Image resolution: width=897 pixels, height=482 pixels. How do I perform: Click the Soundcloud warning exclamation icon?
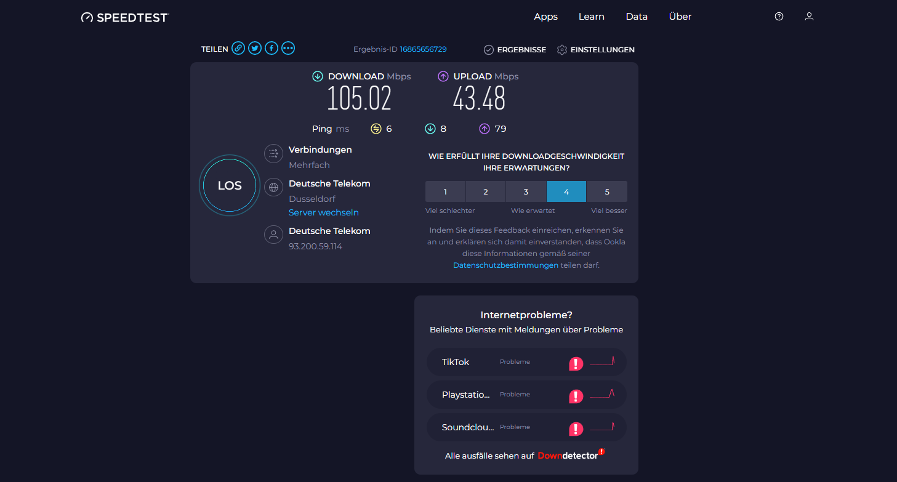[576, 428]
